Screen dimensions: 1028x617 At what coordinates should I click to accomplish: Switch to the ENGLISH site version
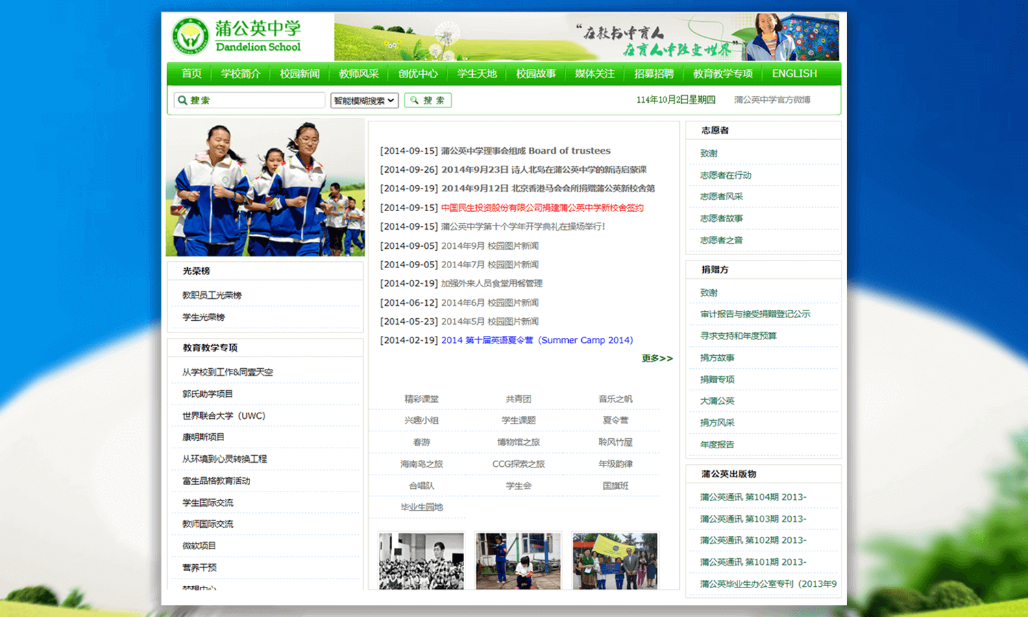794,73
